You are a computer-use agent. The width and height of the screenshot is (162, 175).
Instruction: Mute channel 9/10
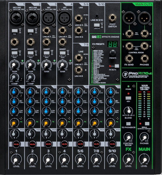[x=112, y=144]
